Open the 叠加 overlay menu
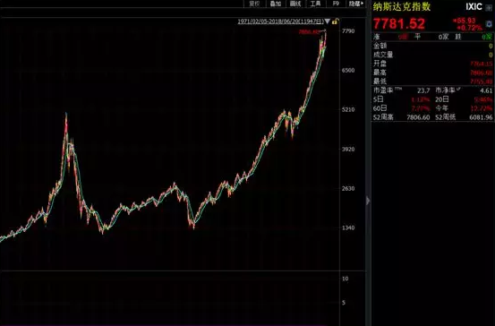 (276, 4)
